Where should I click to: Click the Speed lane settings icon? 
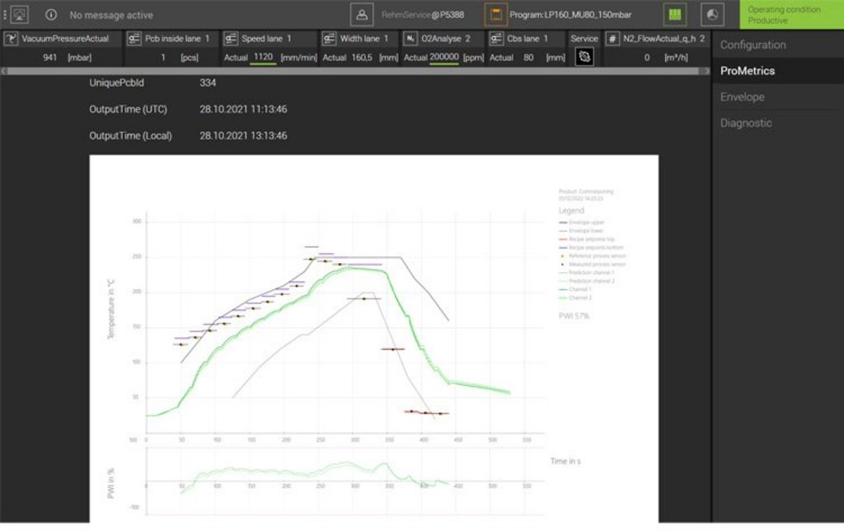coord(231,39)
